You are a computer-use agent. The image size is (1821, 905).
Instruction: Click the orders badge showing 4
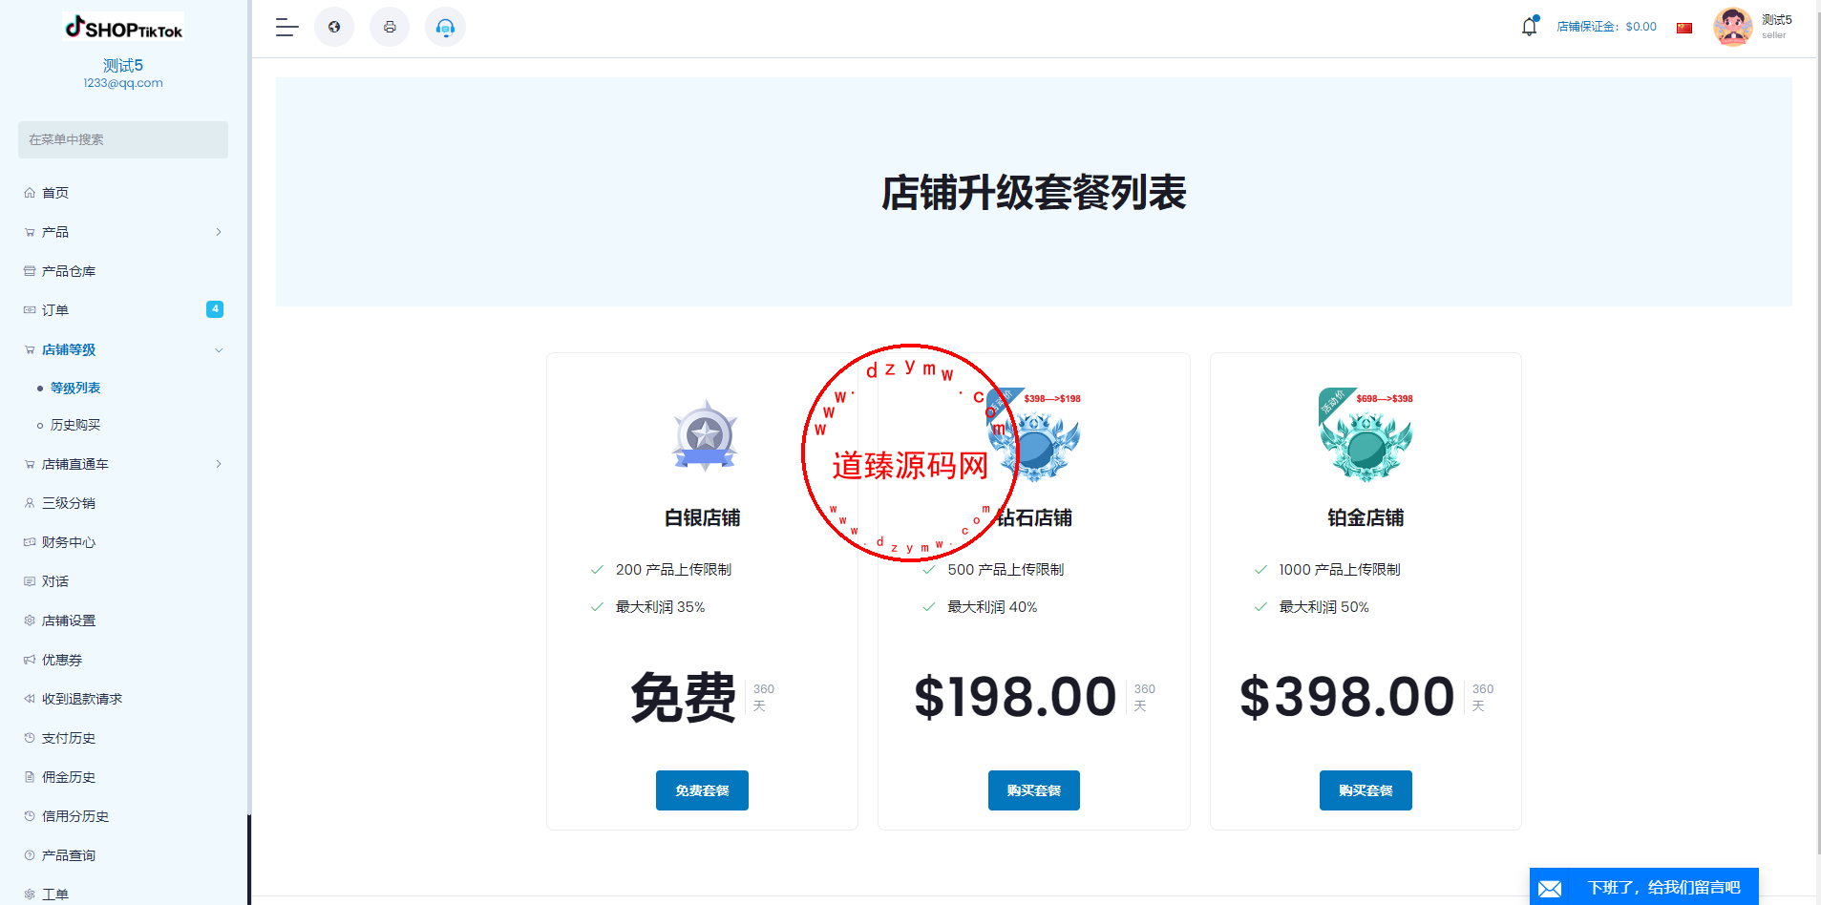(215, 309)
